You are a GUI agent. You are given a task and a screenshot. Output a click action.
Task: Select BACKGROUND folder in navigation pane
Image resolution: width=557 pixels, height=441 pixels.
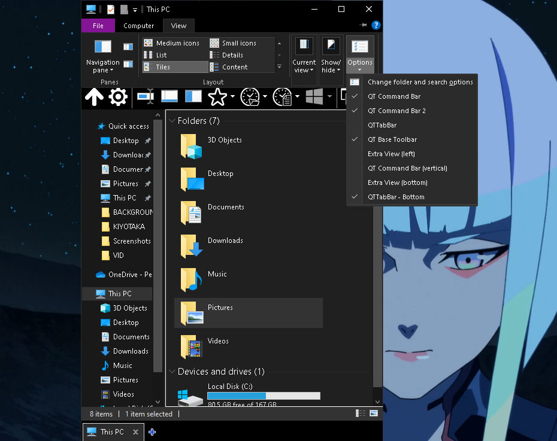(x=127, y=212)
